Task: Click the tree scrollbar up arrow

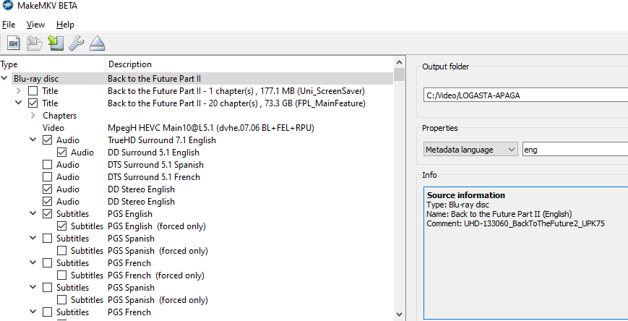Action: tap(399, 62)
